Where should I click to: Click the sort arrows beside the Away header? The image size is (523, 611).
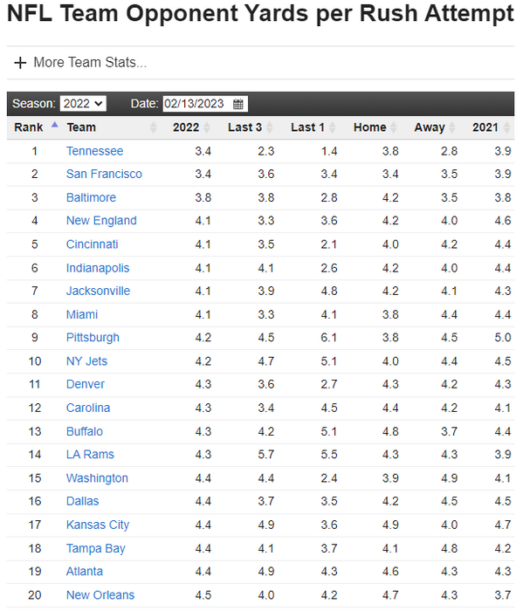coord(452,127)
